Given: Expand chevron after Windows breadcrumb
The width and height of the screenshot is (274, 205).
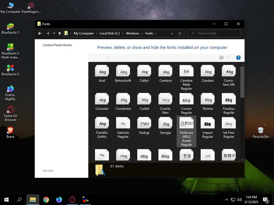Looking at the screenshot, I should pos(142,33).
